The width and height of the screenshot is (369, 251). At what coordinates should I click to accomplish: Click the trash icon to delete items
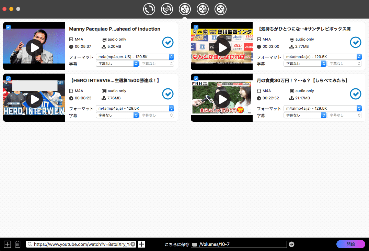(18, 244)
